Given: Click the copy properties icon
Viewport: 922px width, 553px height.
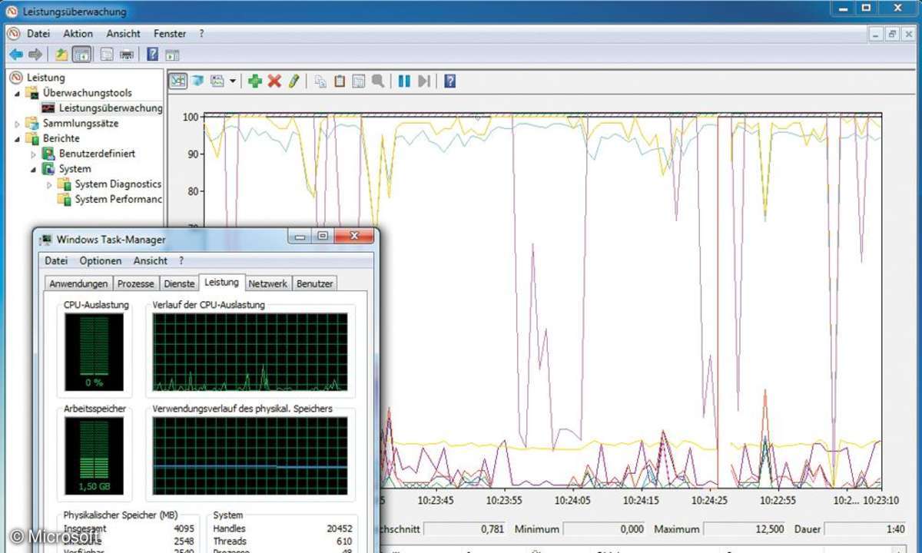Looking at the screenshot, I should [x=320, y=81].
